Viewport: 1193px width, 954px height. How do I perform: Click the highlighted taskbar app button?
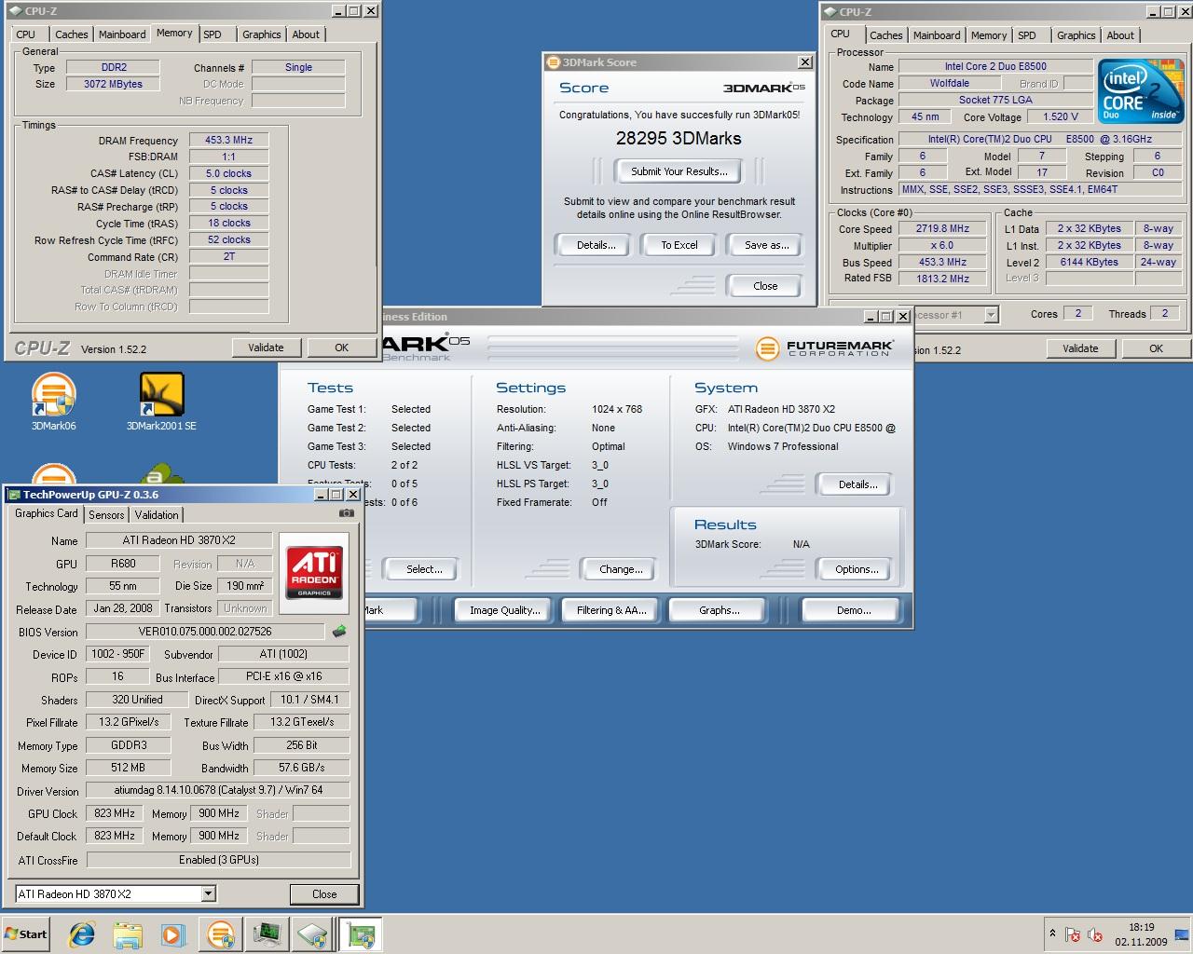click(360, 934)
